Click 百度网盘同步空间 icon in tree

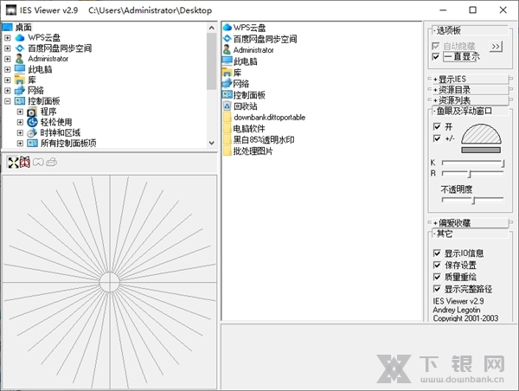click(x=20, y=48)
